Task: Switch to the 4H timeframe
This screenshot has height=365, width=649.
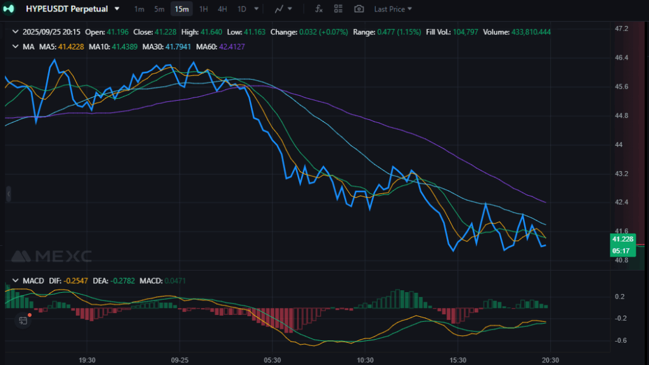Action: click(222, 9)
